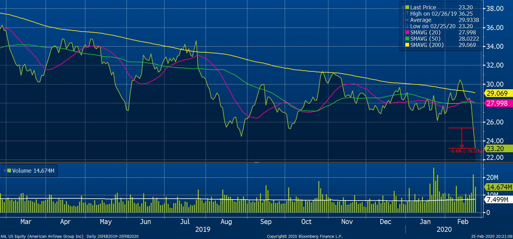Click the Jan label on time axis
513x239 pixels.
coord(425,221)
